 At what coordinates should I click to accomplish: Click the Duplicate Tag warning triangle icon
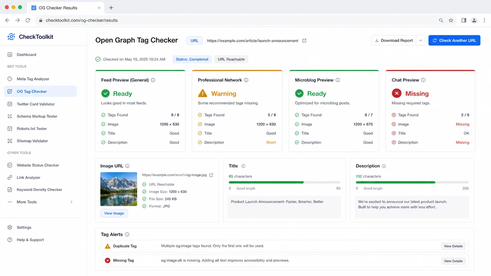(108, 246)
